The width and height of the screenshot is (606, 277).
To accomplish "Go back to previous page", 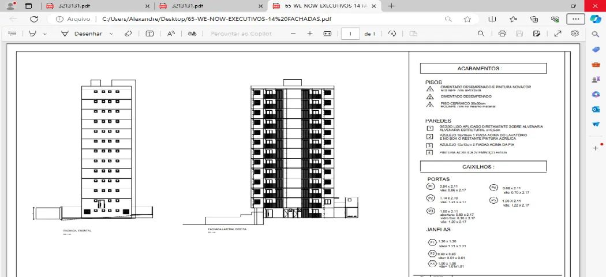I will point(13,19).
